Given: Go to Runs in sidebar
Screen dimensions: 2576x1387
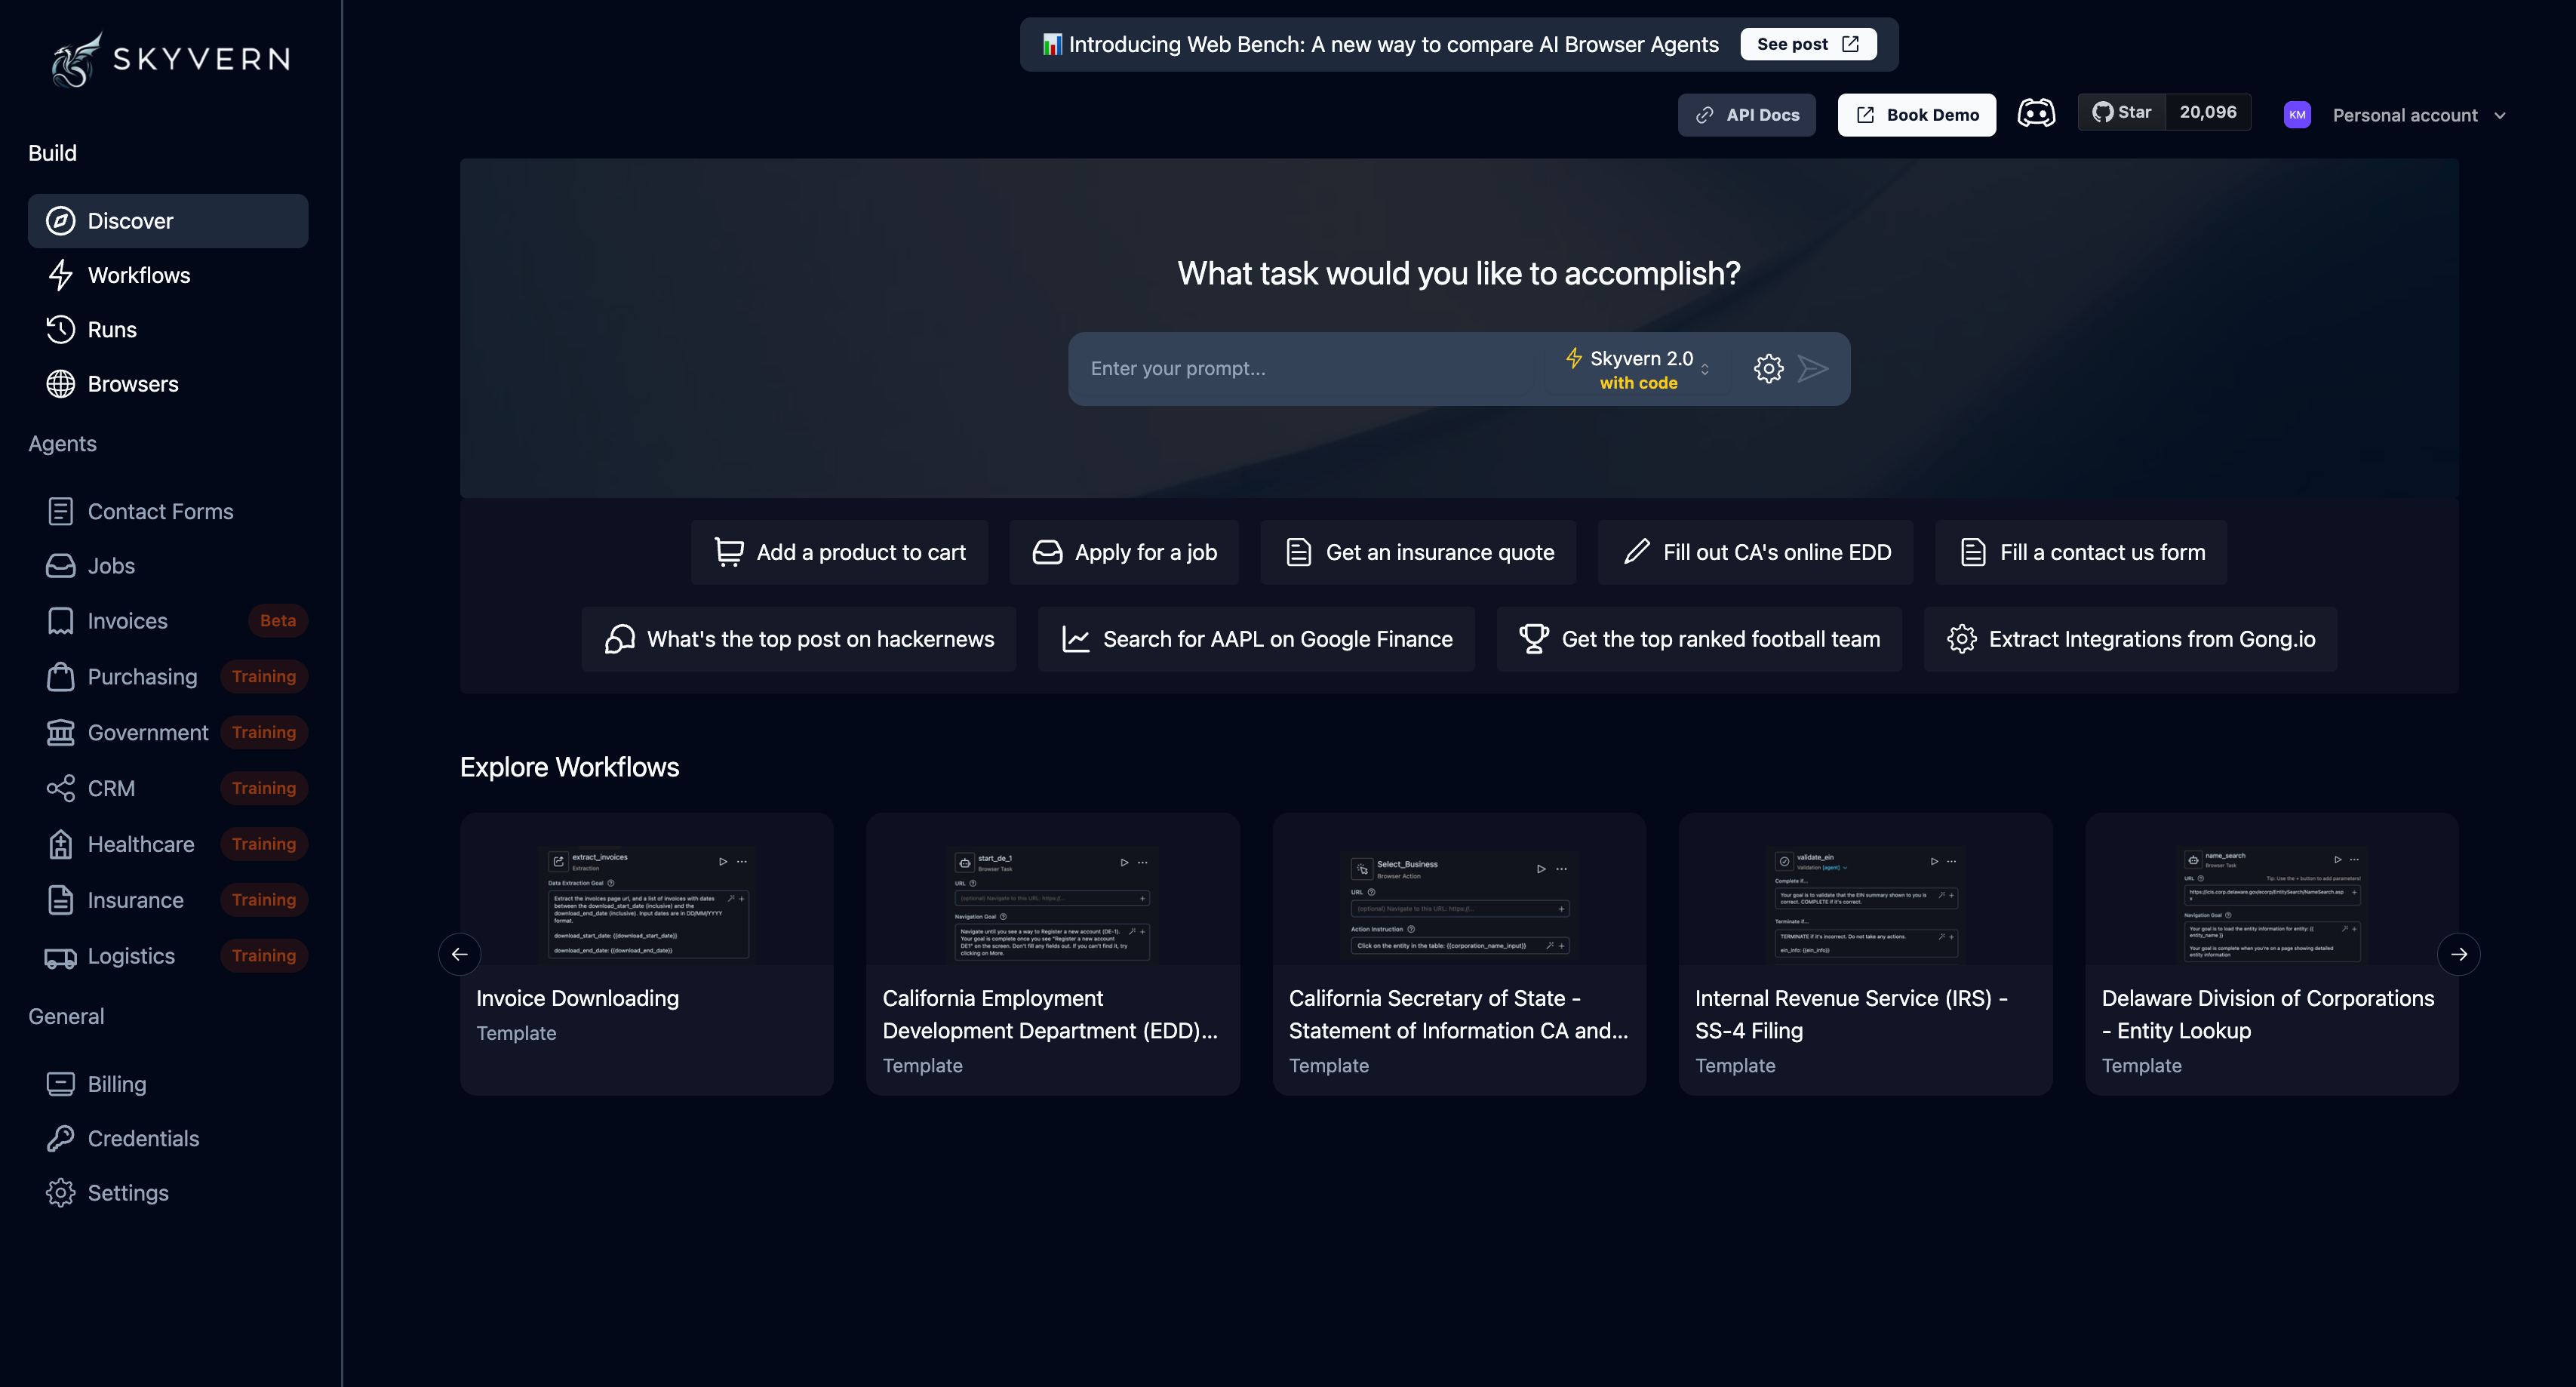Looking at the screenshot, I should click(112, 330).
